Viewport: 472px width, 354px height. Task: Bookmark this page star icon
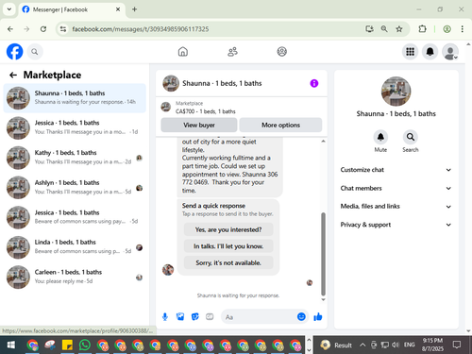(x=399, y=29)
